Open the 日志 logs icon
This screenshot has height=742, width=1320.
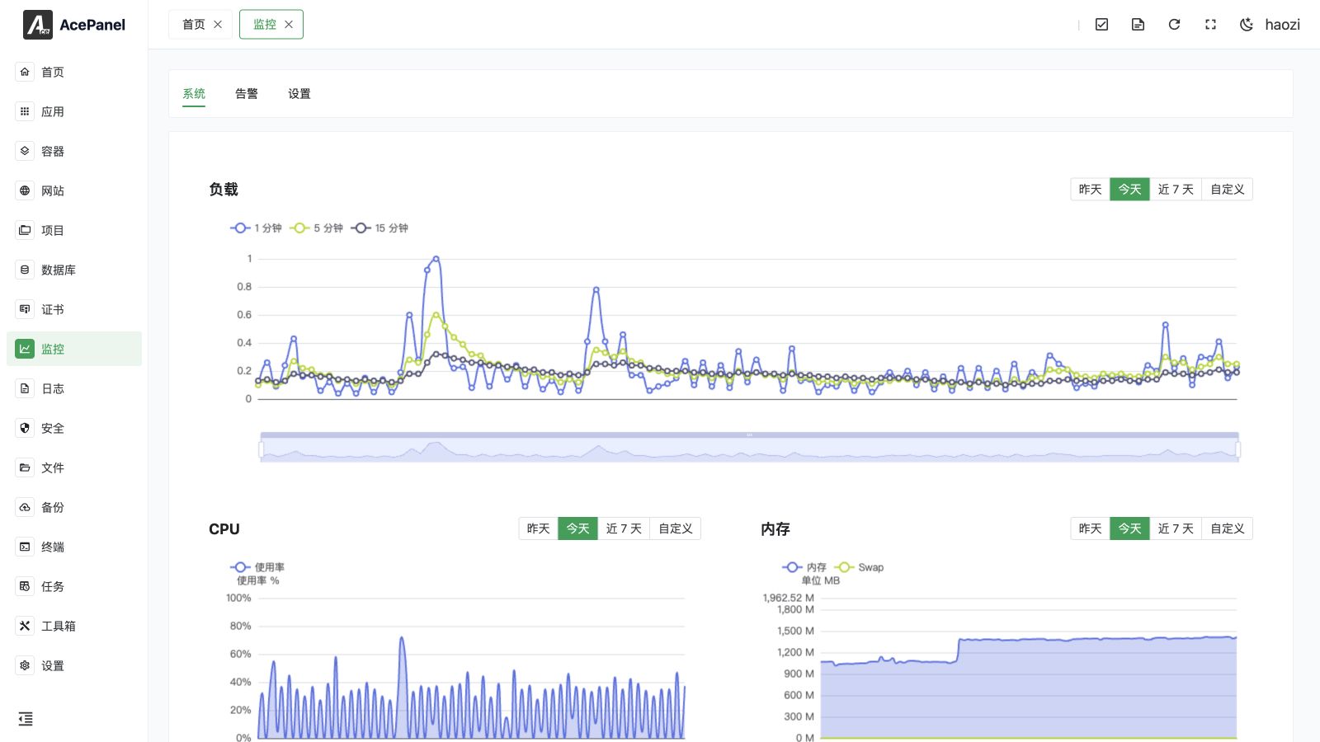click(25, 388)
